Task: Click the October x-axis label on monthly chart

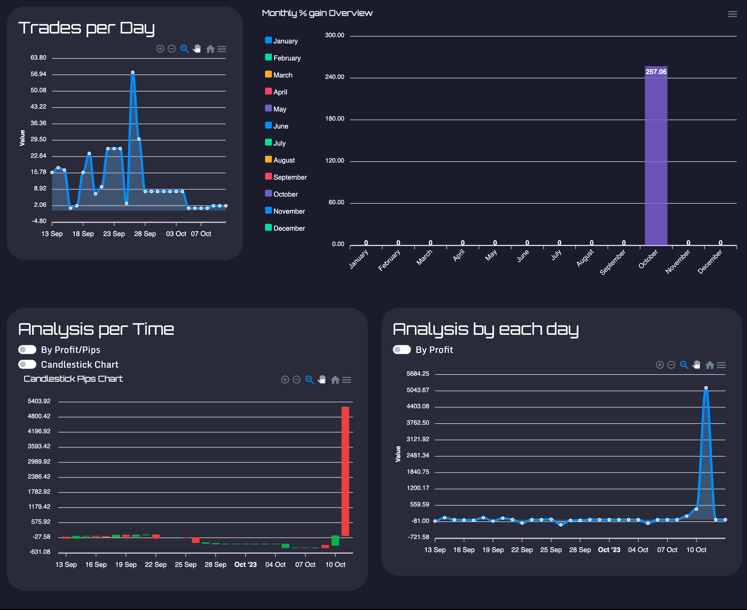Action: pos(648,259)
